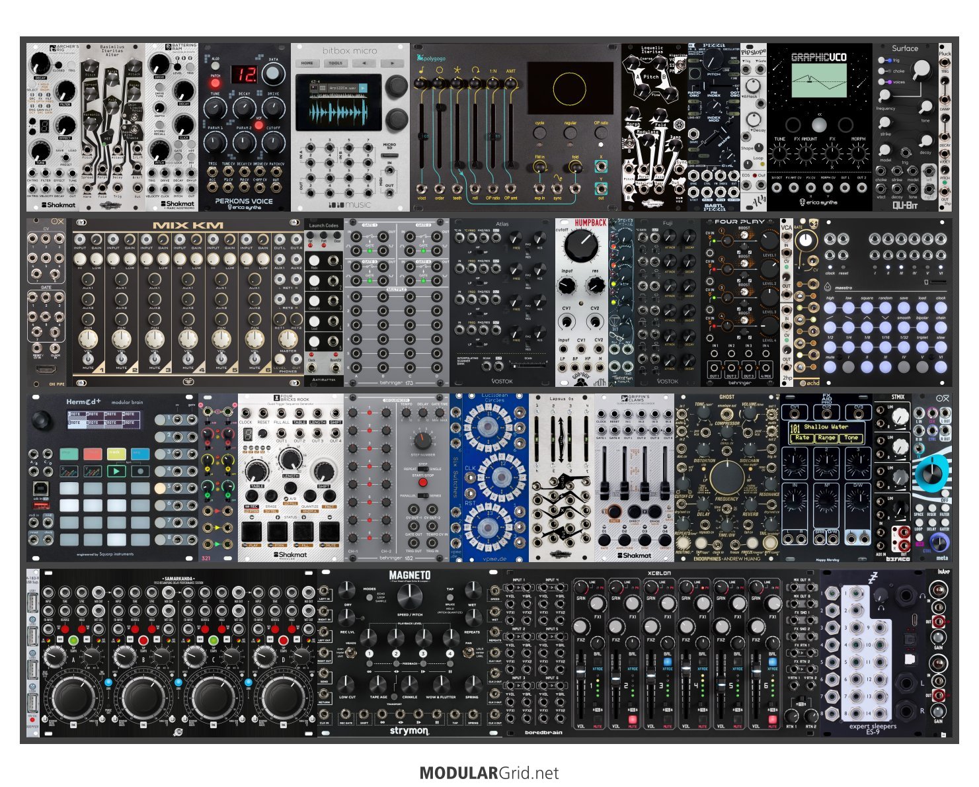Start playback with Hermod+ green play button
979x787 pixels.
[x=116, y=472]
